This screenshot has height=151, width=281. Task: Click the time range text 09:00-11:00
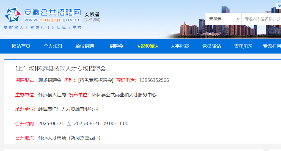[115, 124]
